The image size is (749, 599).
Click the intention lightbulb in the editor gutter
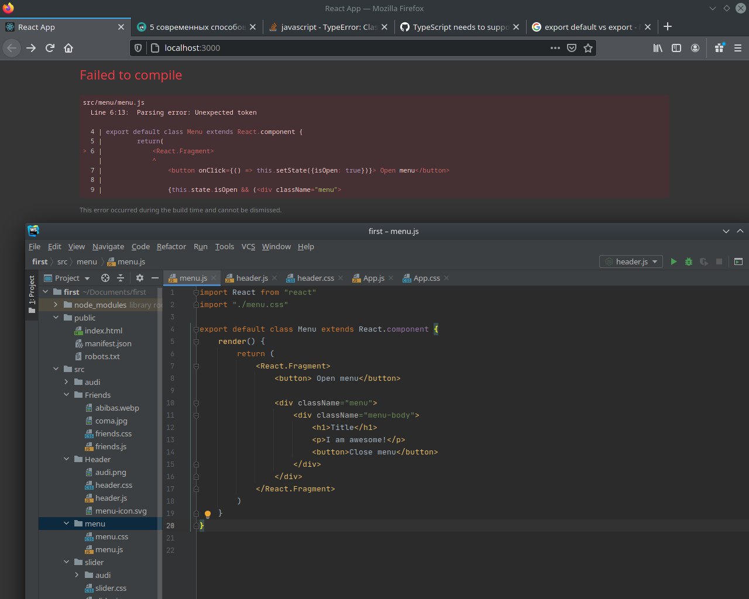click(x=207, y=515)
